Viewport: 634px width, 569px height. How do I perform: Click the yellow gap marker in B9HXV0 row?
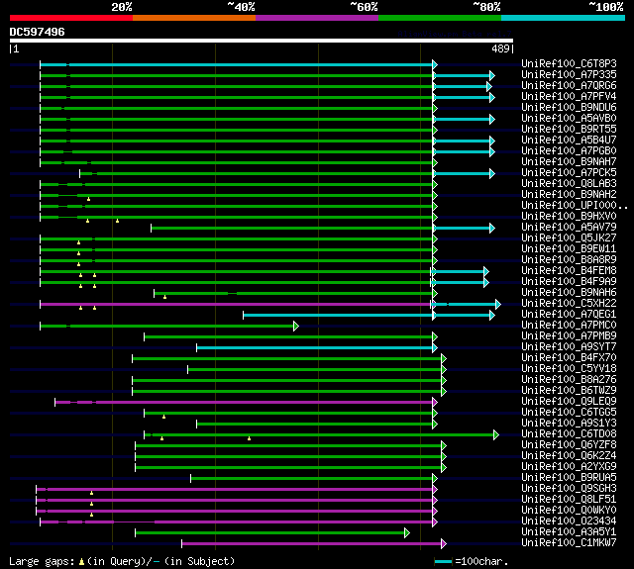pyautogui.click(x=117, y=220)
